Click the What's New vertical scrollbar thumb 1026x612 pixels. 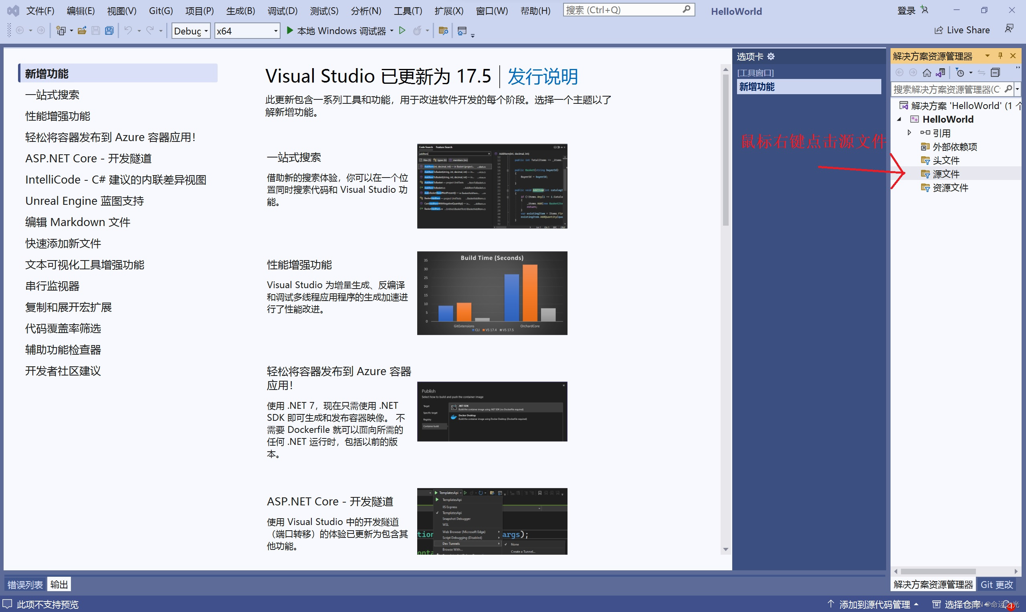pyautogui.click(x=725, y=150)
